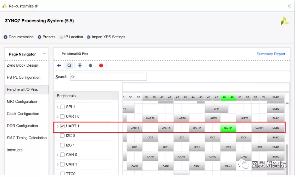Click the back arrow toolbar icon
The width and height of the screenshot is (296, 177).
tap(59, 66)
